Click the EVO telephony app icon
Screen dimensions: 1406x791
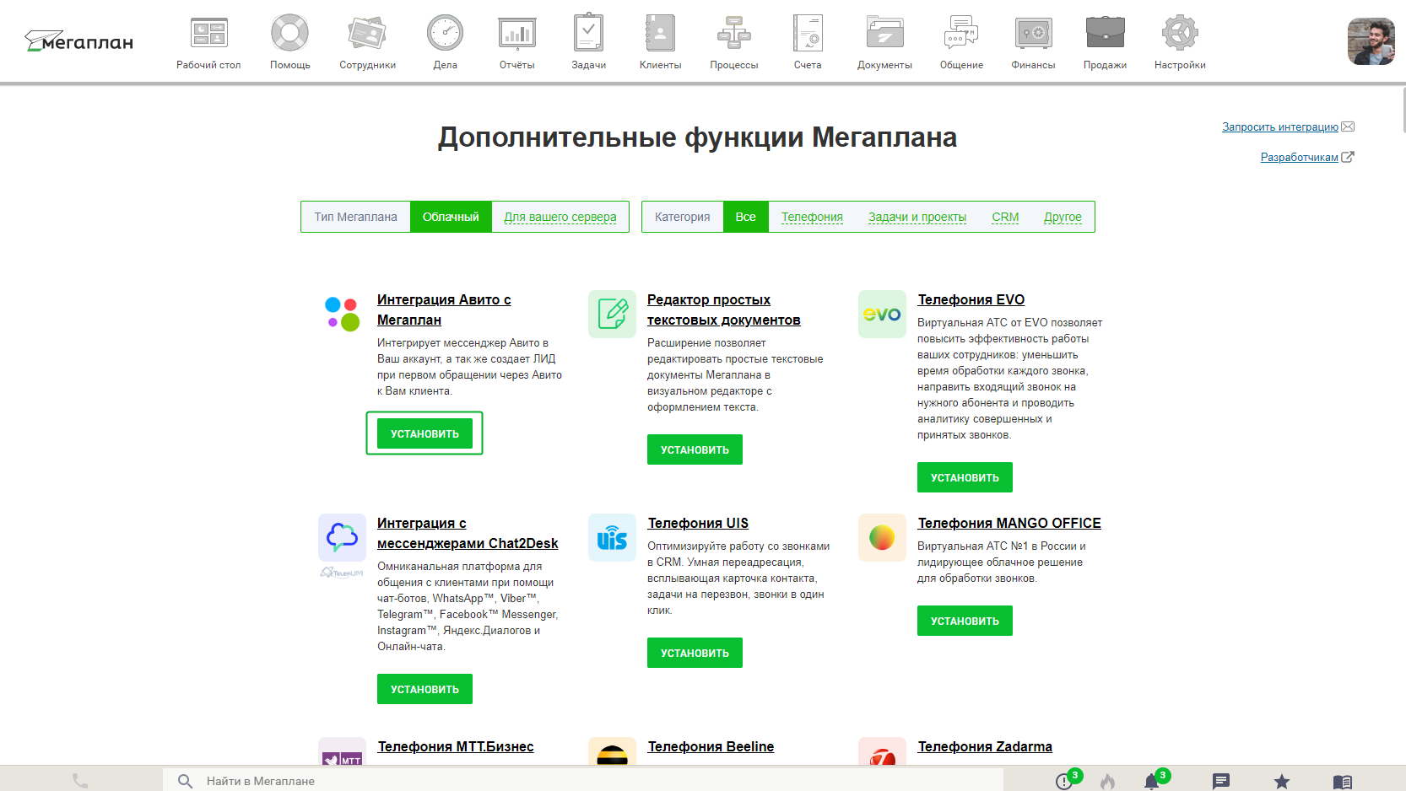click(882, 314)
